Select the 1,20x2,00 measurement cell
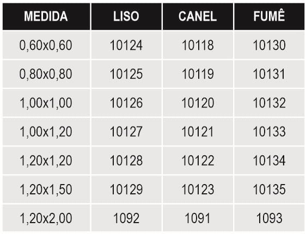306x234 pixels. [46, 218]
